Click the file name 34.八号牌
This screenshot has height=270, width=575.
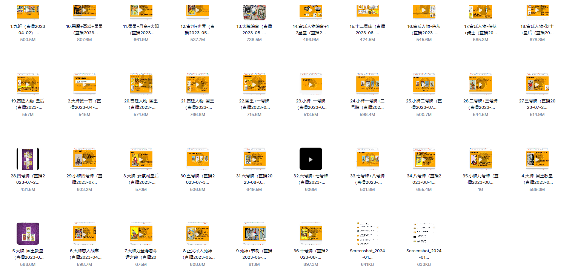pos(424,179)
